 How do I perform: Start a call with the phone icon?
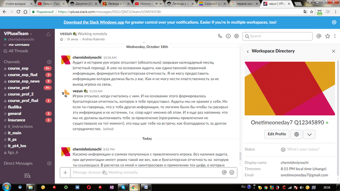click(220, 36)
